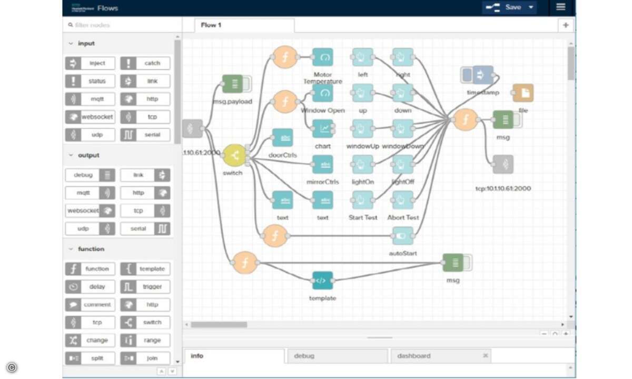Image resolution: width=632 pixels, height=379 pixels.
Task: Click the filter nodes search field
Action: pyautogui.click(x=121, y=25)
